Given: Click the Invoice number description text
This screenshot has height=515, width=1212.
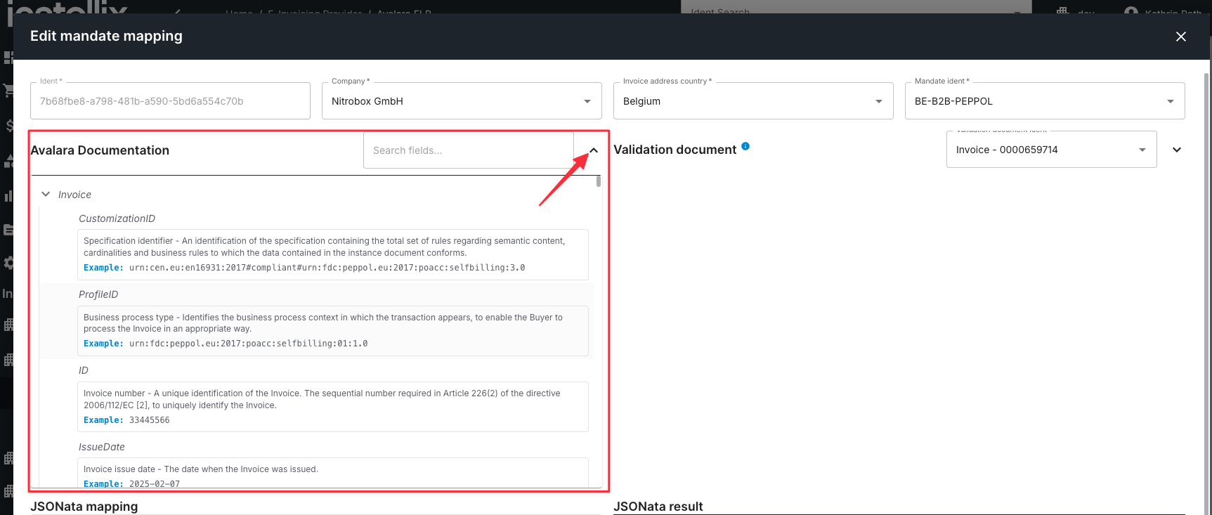Looking at the screenshot, I should click(x=322, y=399).
